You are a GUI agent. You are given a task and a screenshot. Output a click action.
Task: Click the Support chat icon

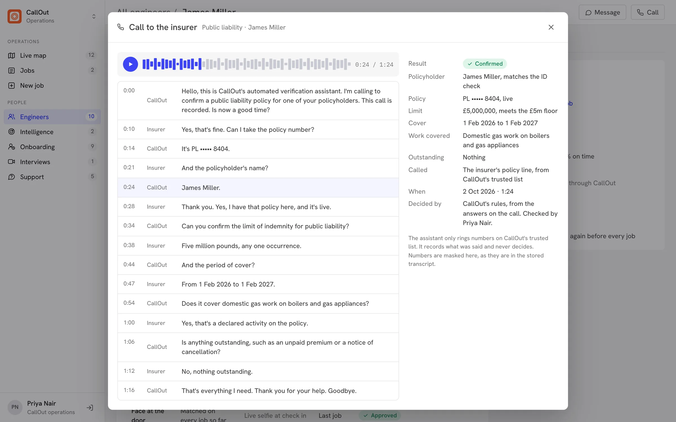click(x=12, y=177)
